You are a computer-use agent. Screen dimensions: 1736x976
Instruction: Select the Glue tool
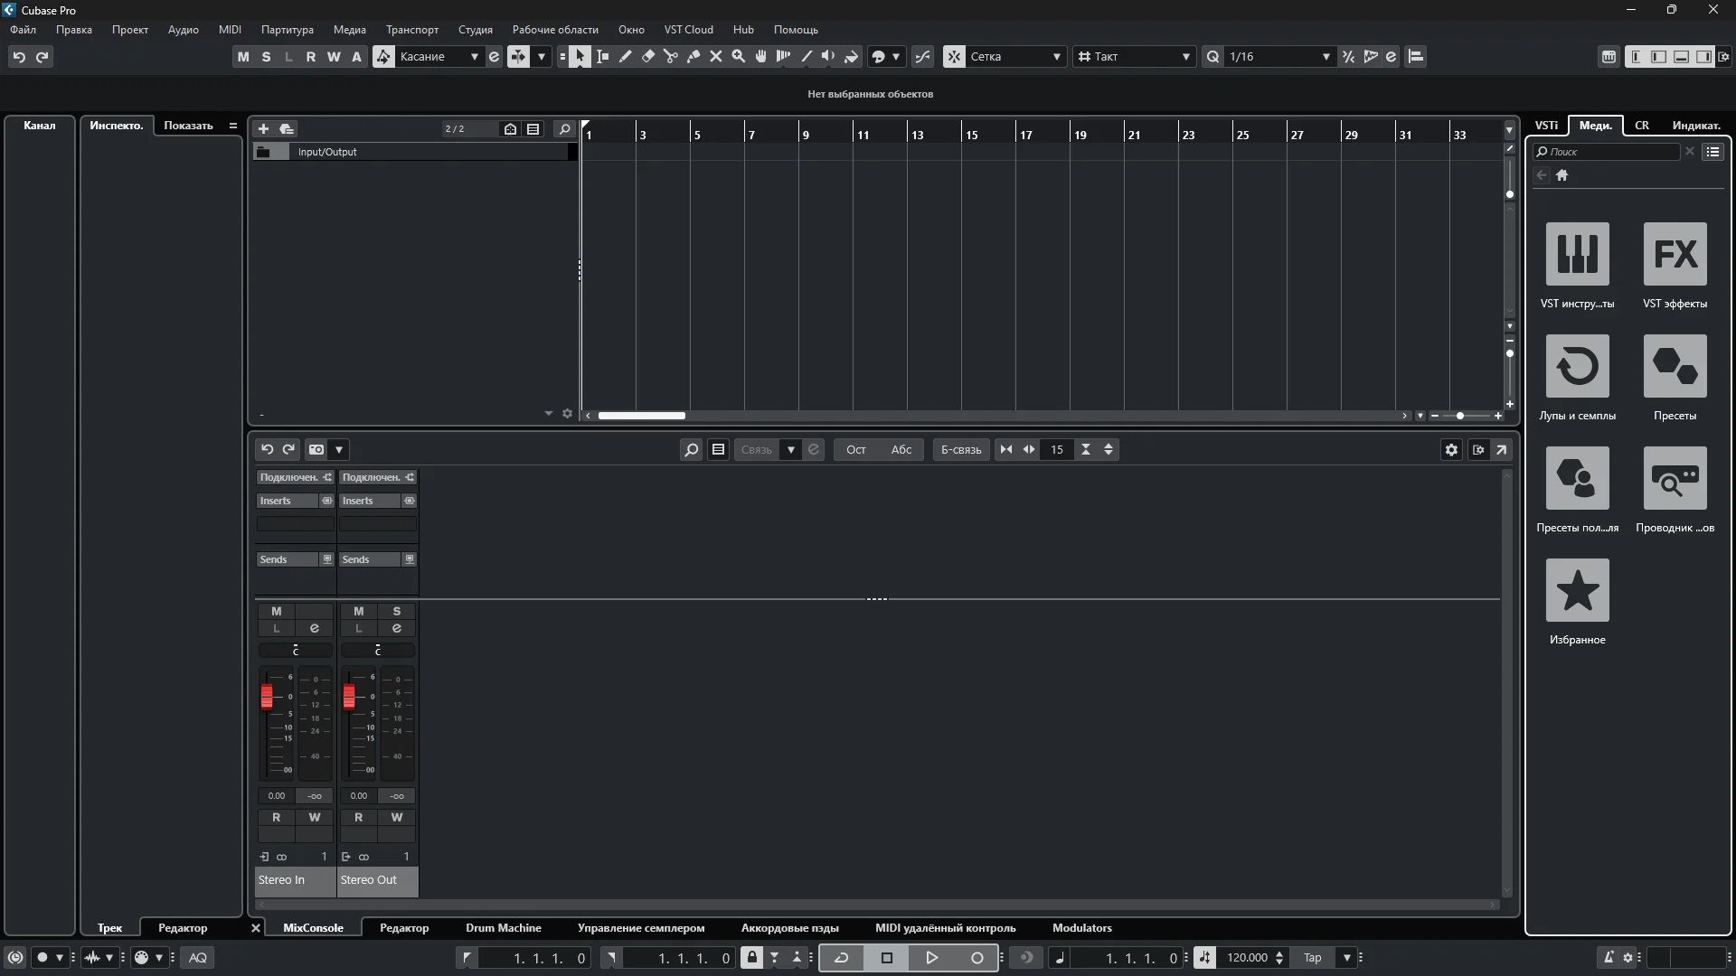pyautogui.click(x=693, y=56)
